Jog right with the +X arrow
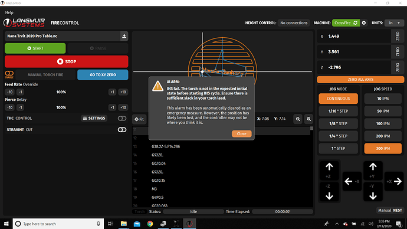 394,181
